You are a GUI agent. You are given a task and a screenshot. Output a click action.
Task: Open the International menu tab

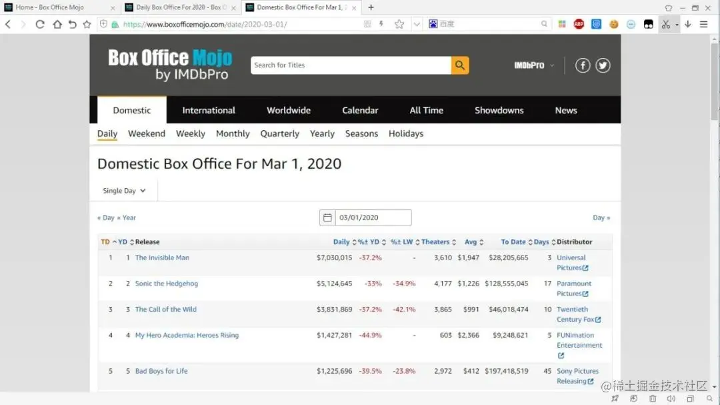[209, 110]
